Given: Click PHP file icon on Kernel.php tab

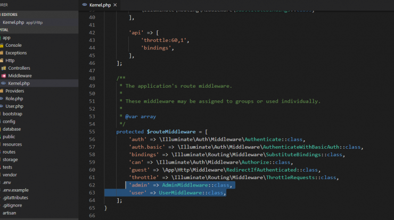Looking at the screenshot, I should click(85, 5).
